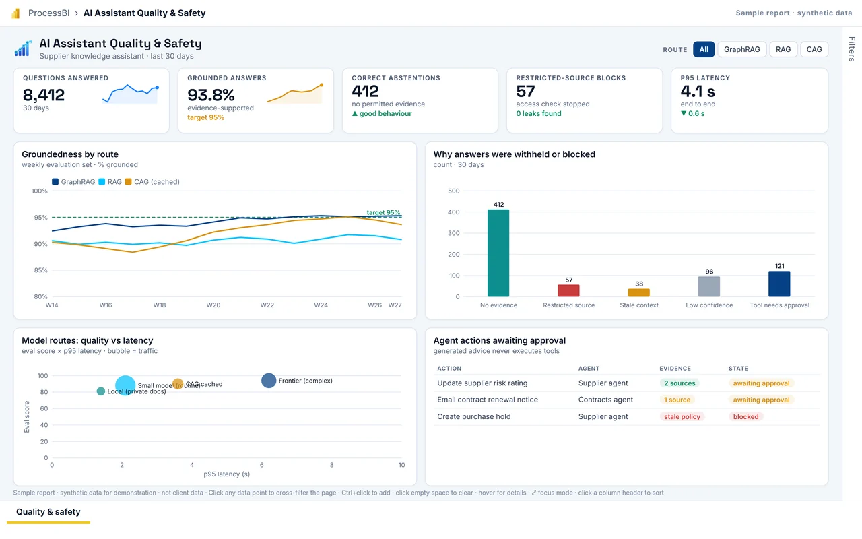Select the Frontier (complex) bubble

coord(269,381)
